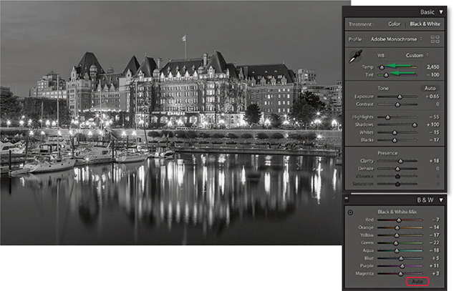Click the Blue mix value +5
The height and width of the screenshot is (291, 454).
click(x=436, y=258)
